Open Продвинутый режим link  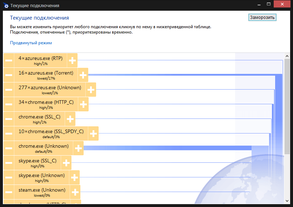(31, 43)
